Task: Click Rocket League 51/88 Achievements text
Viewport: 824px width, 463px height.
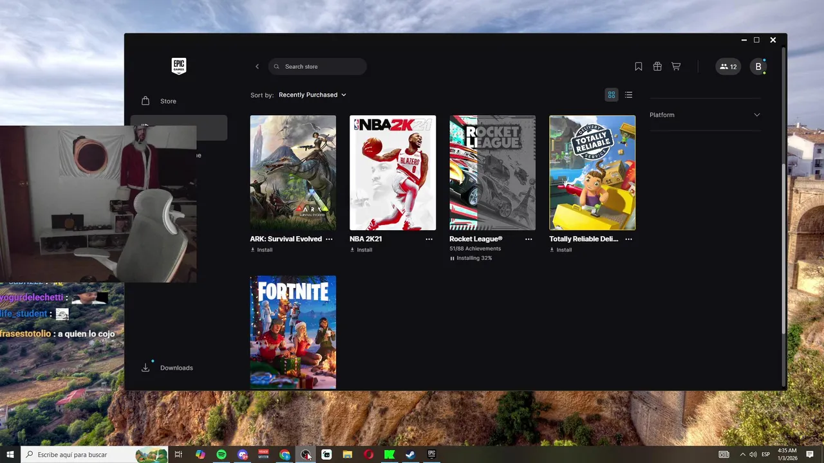Action: [475, 248]
